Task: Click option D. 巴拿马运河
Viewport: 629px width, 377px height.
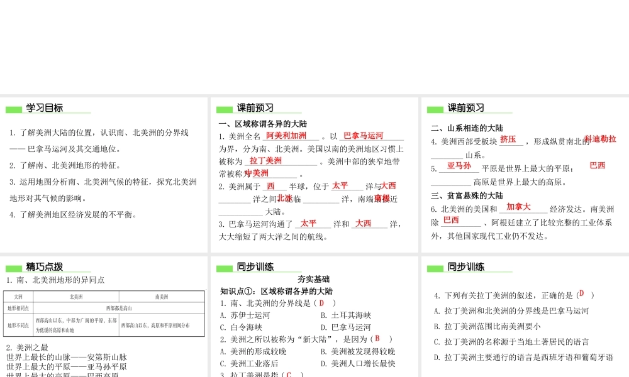Action: pos(346,327)
